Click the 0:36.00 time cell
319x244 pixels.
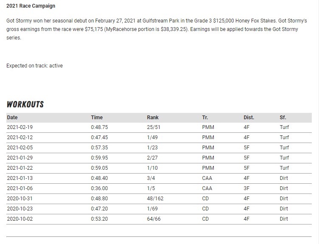[x=99, y=188]
